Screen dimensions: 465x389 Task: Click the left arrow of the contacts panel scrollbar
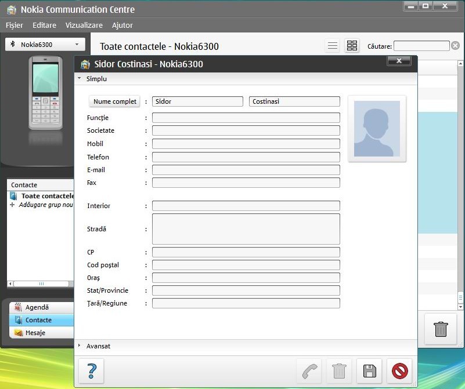pyautogui.click(x=10, y=283)
